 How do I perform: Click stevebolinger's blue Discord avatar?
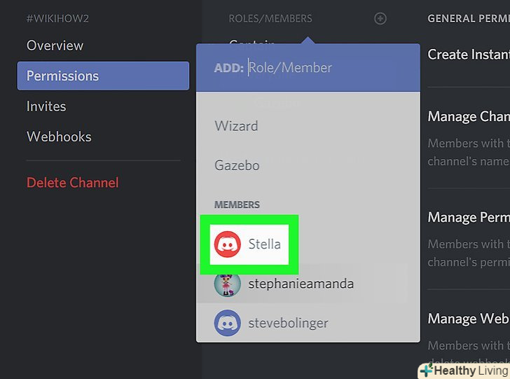tap(228, 324)
